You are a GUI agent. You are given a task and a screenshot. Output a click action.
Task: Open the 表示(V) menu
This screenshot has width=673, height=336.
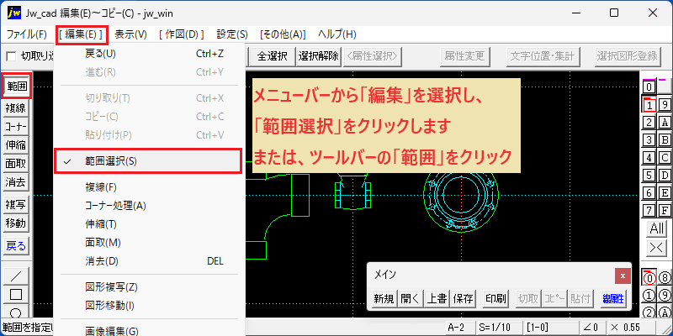coord(131,34)
